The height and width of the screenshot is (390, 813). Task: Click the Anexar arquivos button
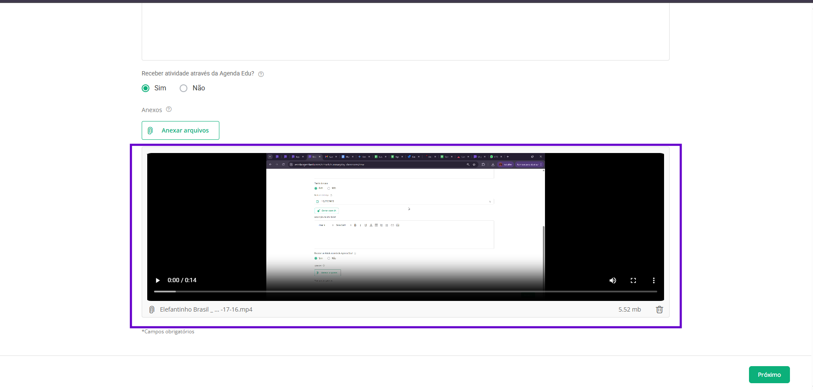(181, 130)
